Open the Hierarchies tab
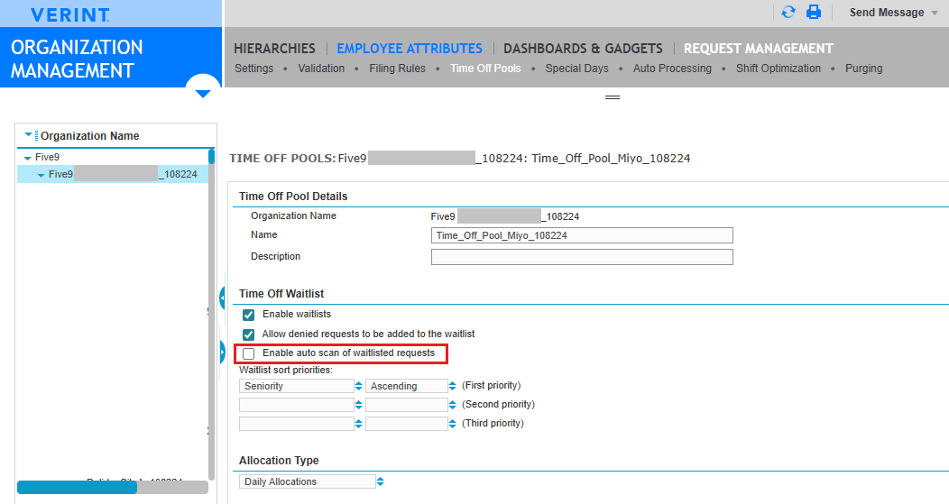Viewport: 949px width, 504px height. [275, 49]
